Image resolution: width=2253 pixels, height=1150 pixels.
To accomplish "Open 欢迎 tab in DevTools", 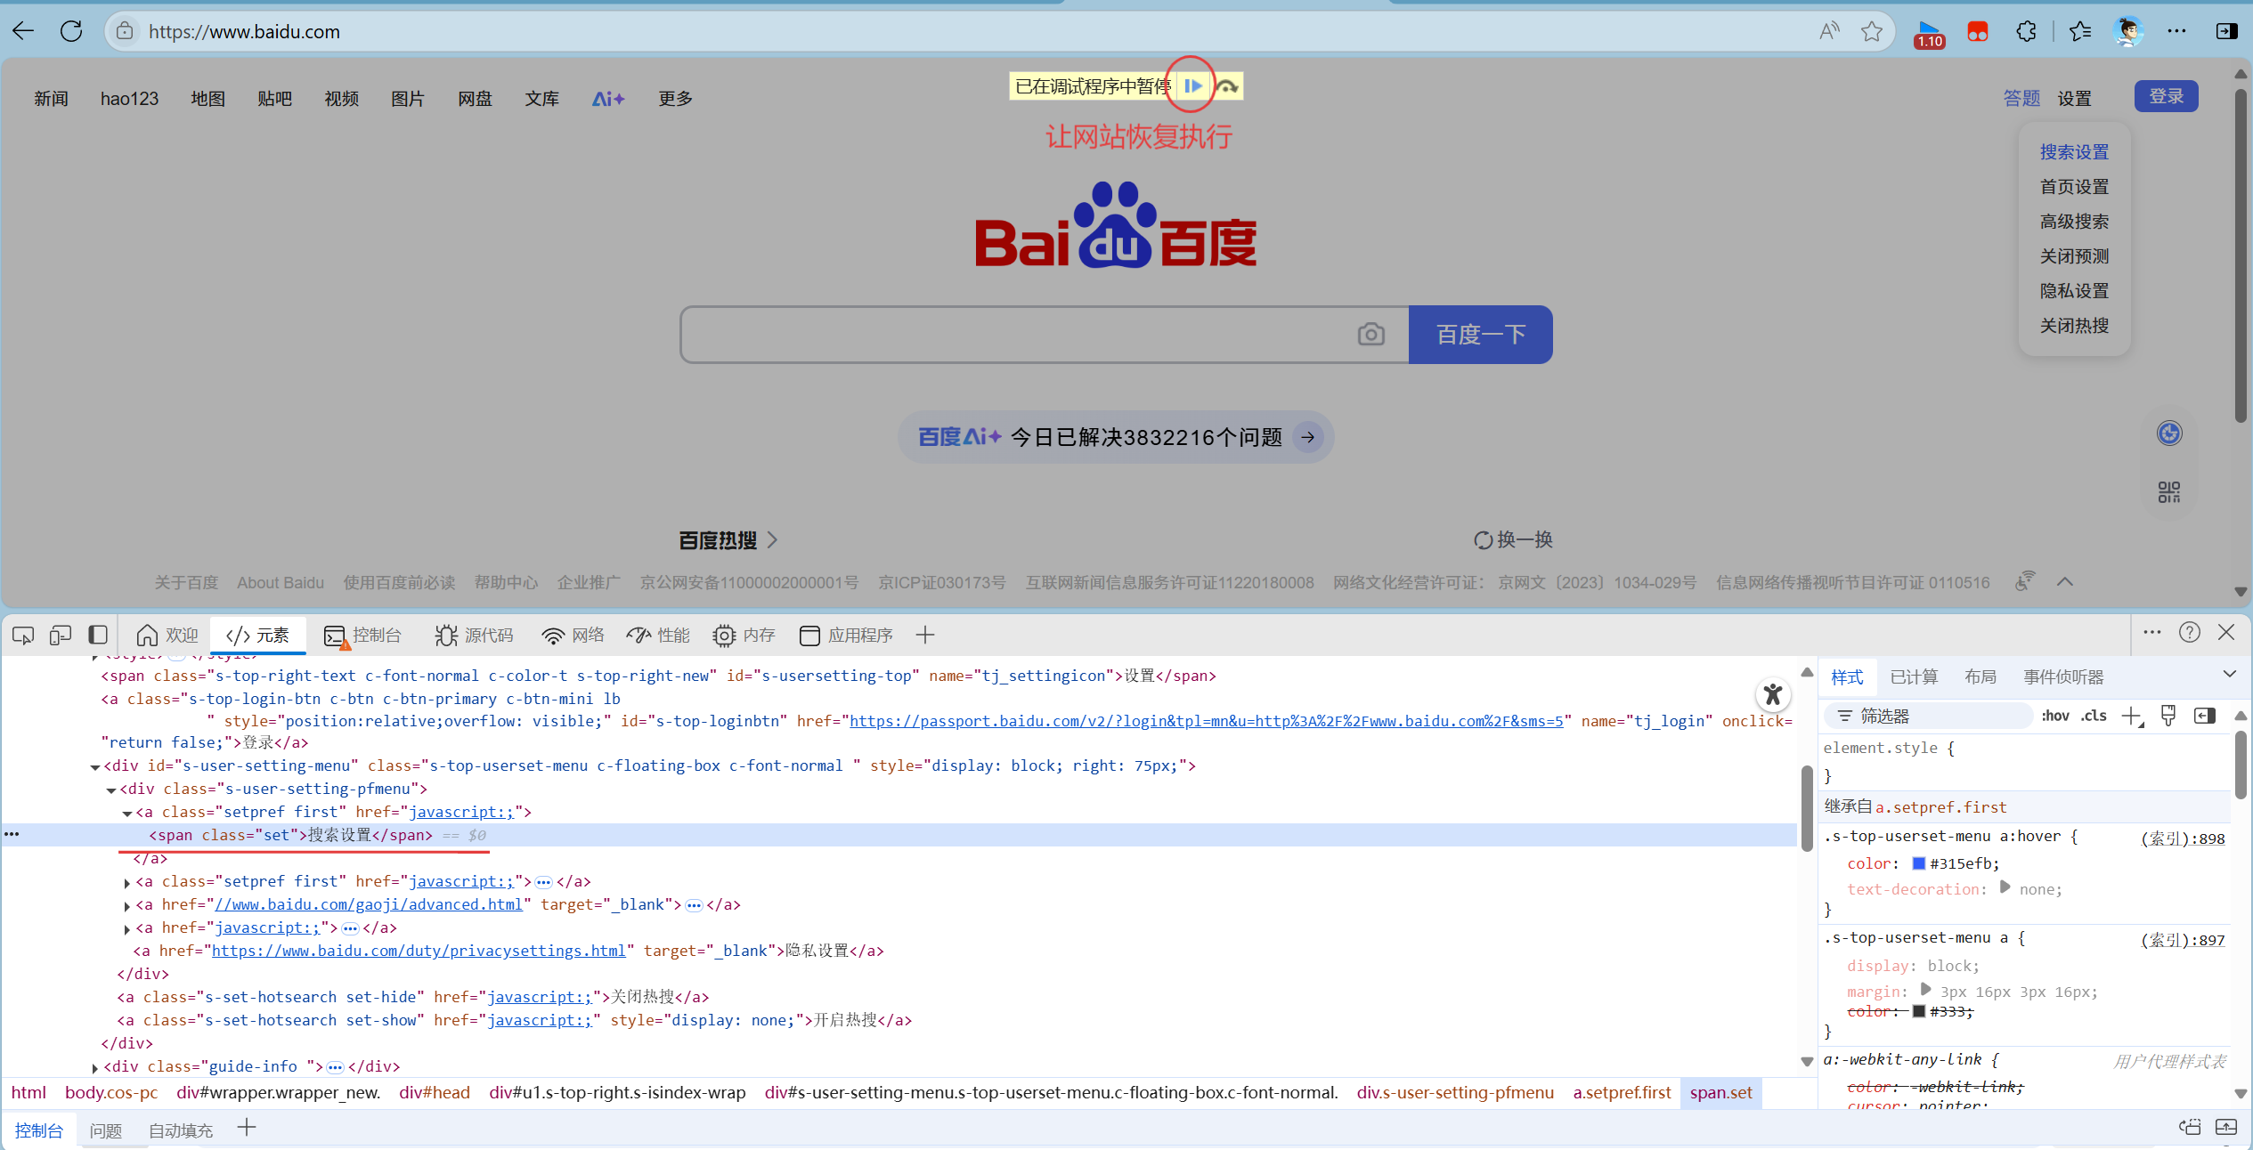I will 167,636.
